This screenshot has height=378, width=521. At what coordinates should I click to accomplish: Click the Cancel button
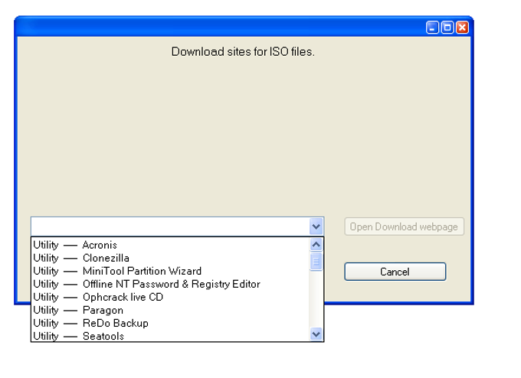click(x=395, y=272)
